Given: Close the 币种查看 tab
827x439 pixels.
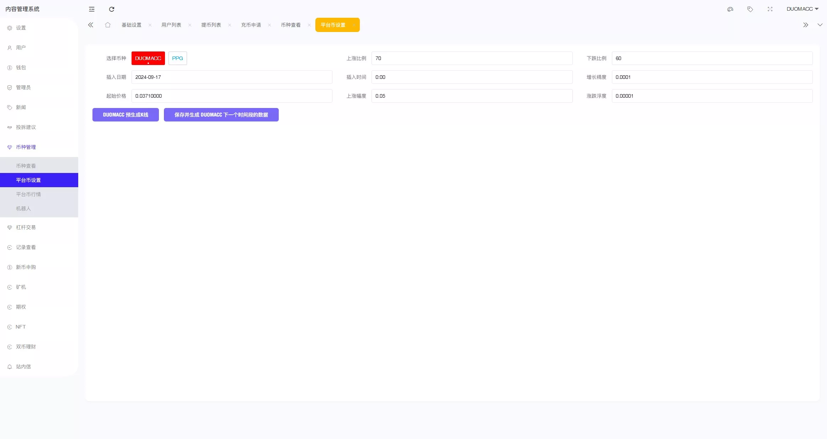Looking at the screenshot, I should coord(309,25).
